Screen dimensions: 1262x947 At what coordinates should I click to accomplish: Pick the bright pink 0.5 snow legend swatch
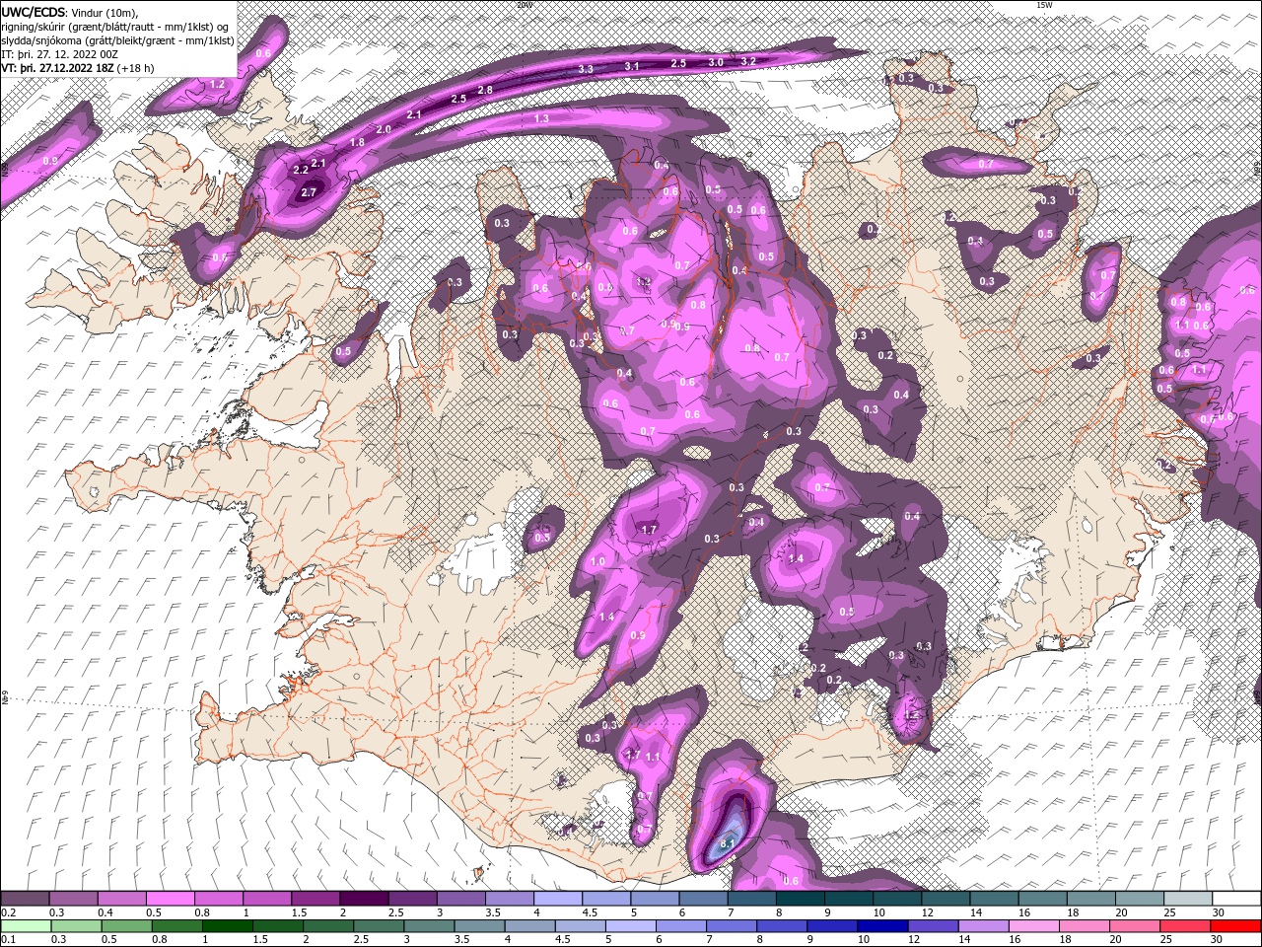click(x=170, y=899)
